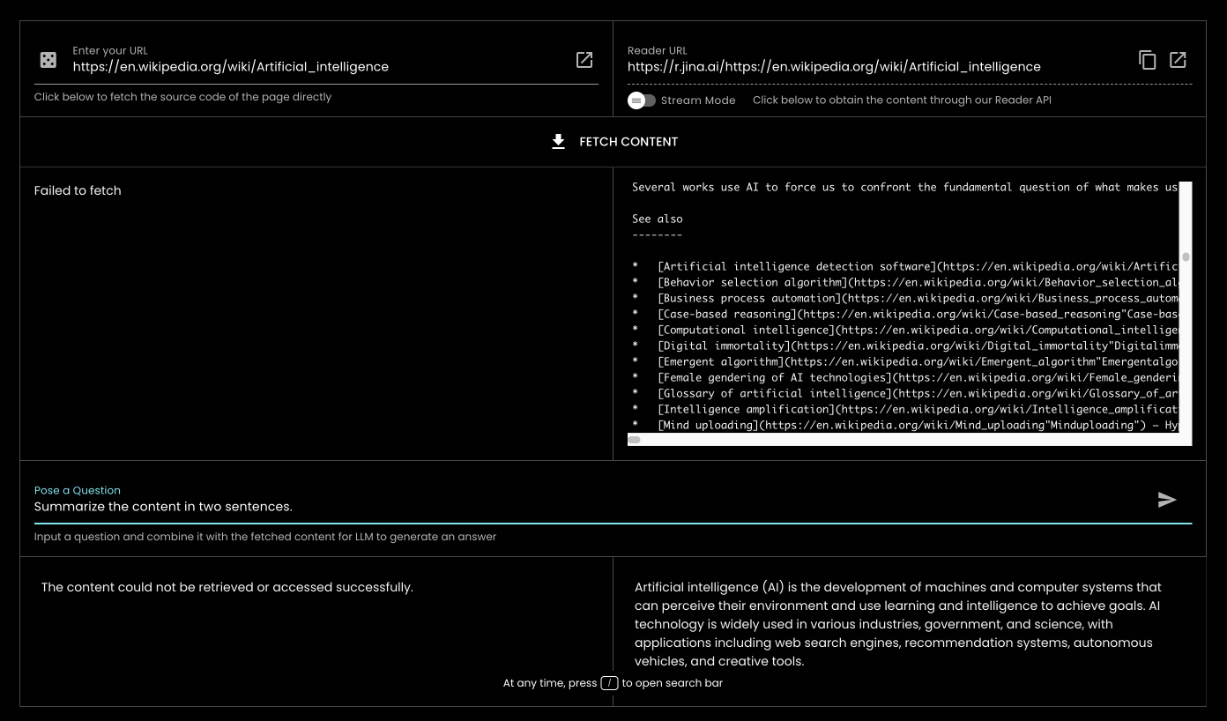Click the horizontal scrollbar under the Reader content
The width and height of the screenshot is (1227, 721).
[x=636, y=439]
